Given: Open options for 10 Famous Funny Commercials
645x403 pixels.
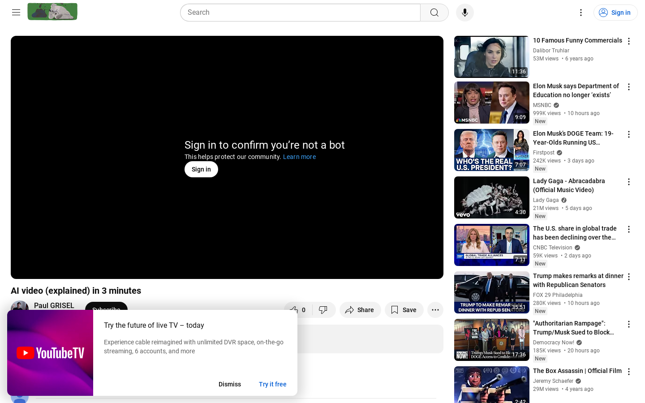Looking at the screenshot, I should 629,41.
